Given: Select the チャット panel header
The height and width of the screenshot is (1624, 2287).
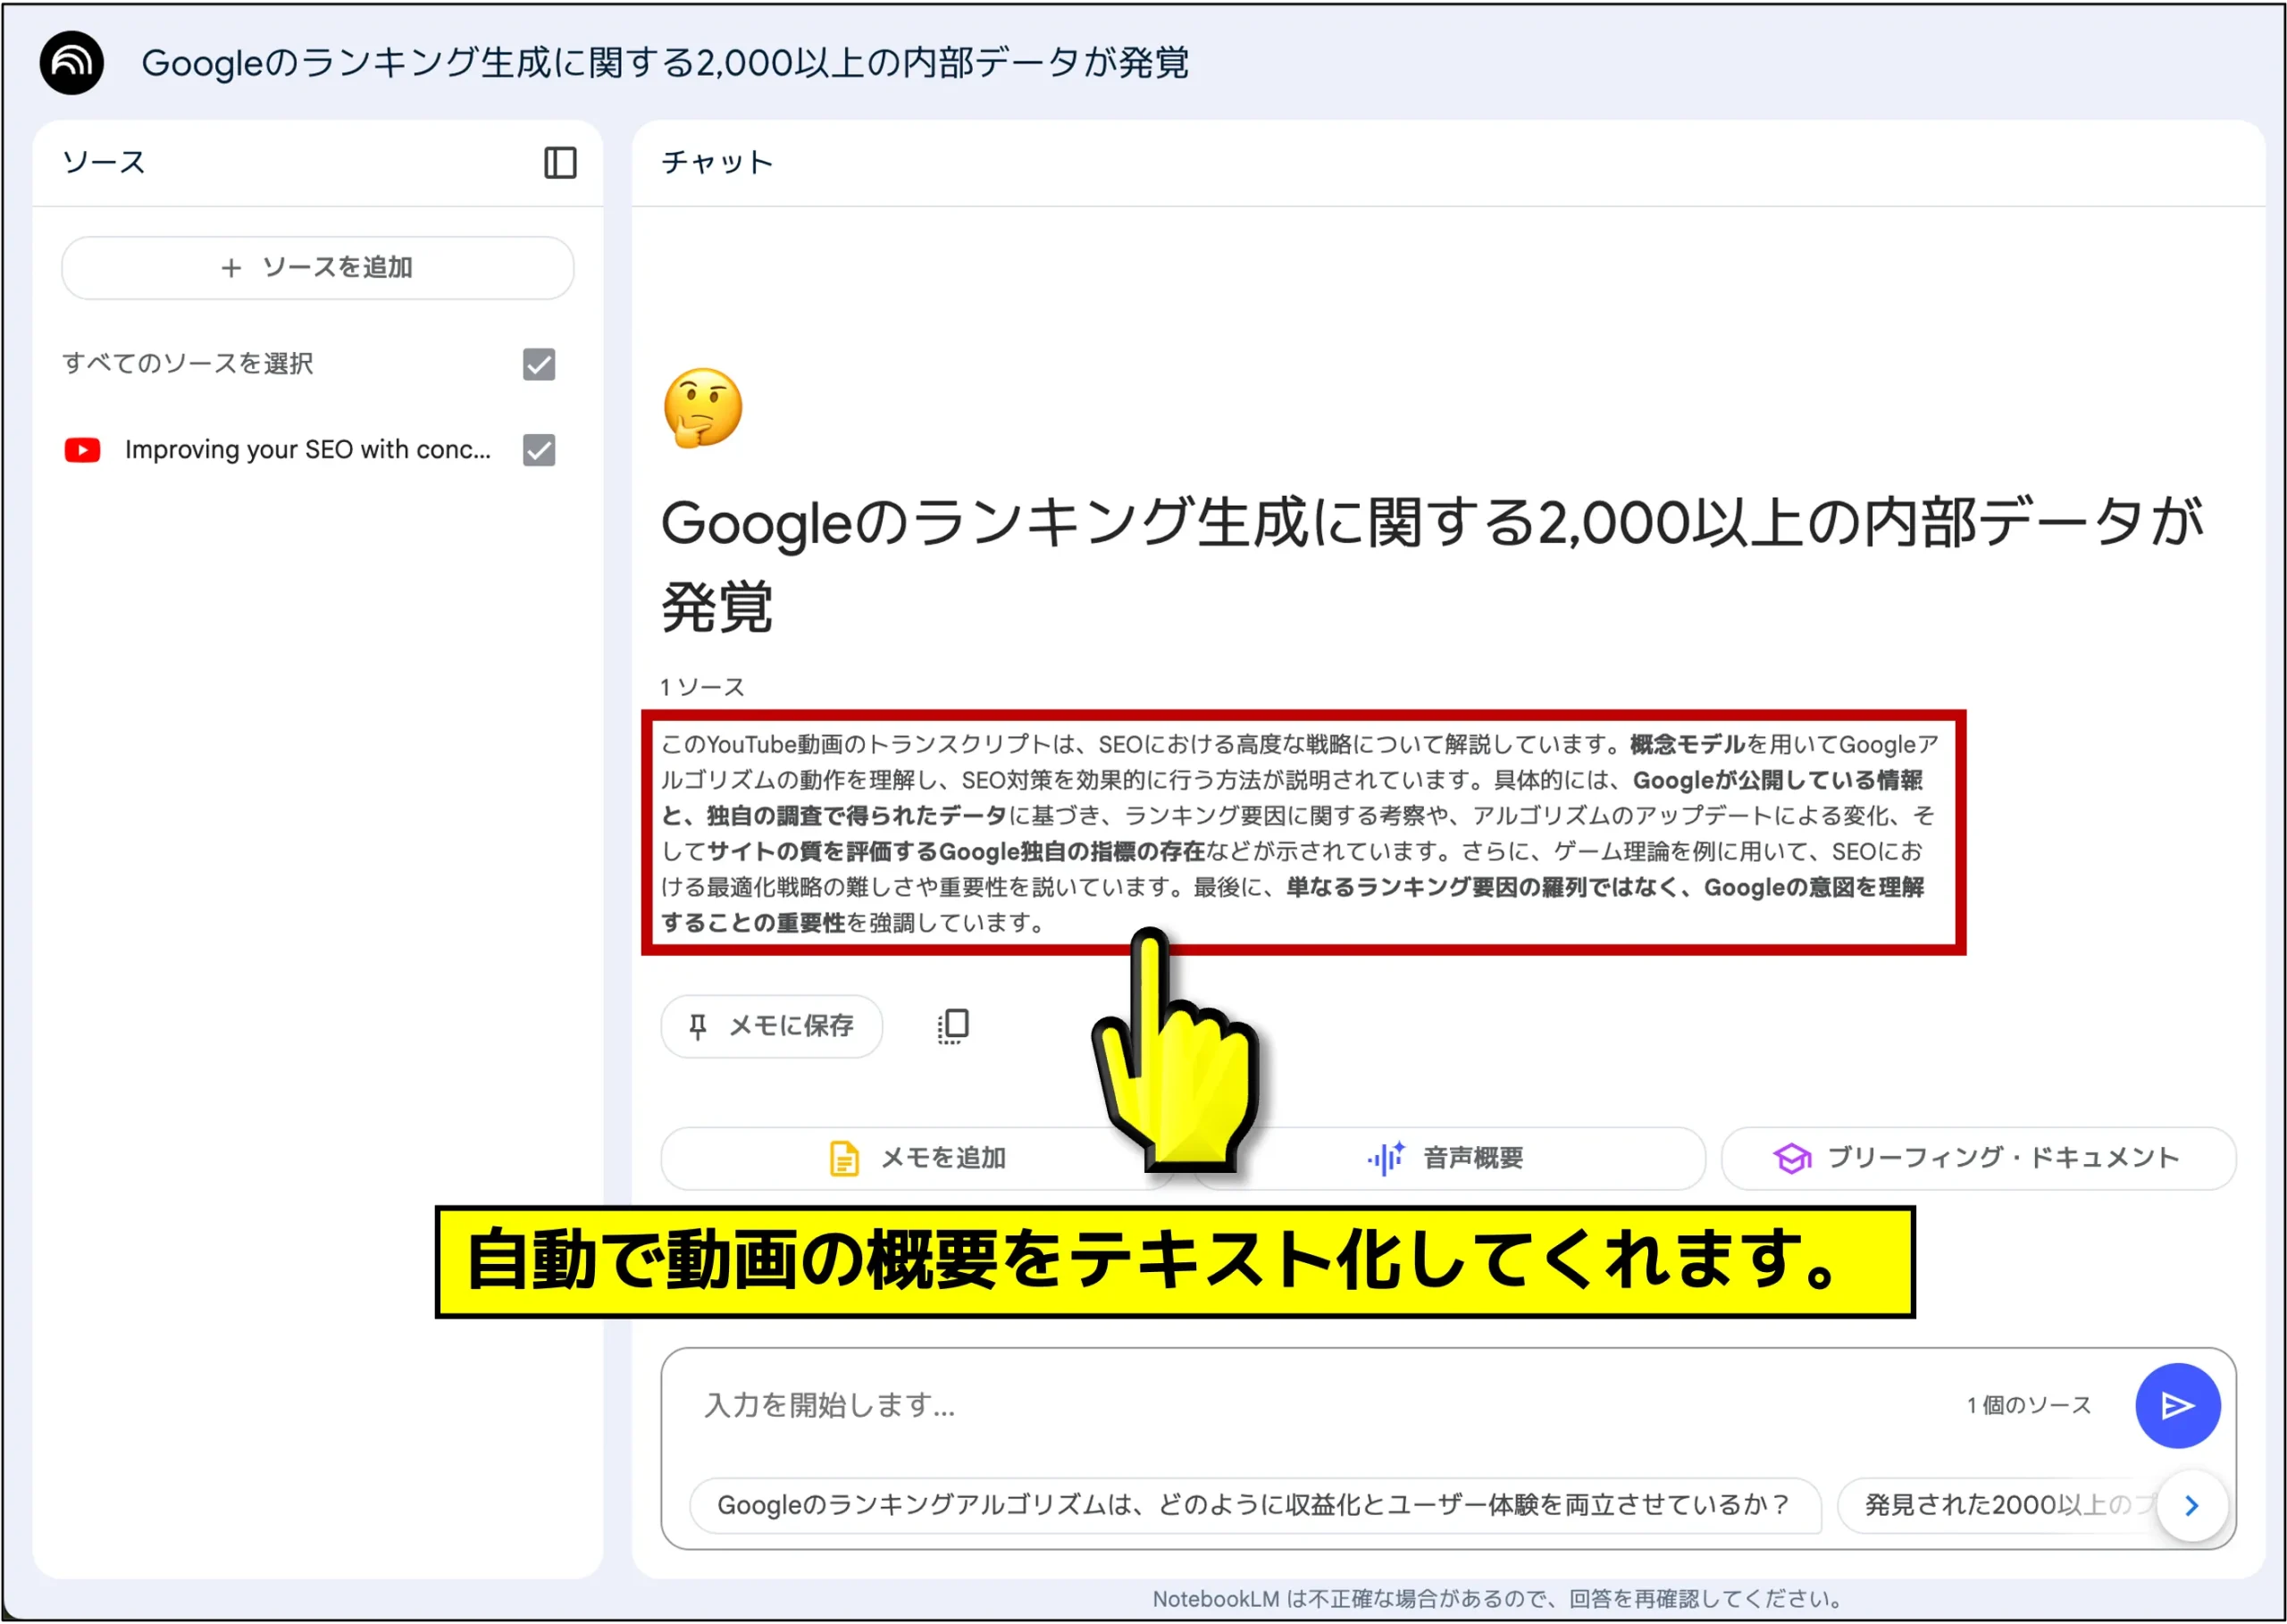Looking at the screenshot, I should pyautogui.click(x=717, y=162).
